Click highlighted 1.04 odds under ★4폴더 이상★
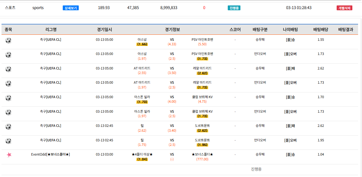The height and width of the screenshot is (177, 362). pyautogui.click(x=142, y=159)
